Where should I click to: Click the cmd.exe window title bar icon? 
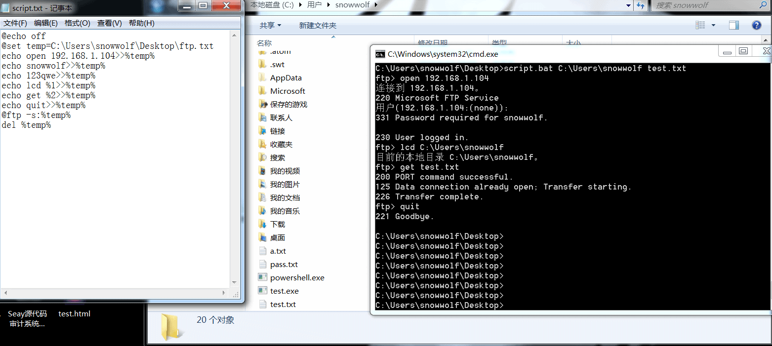[380, 54]
